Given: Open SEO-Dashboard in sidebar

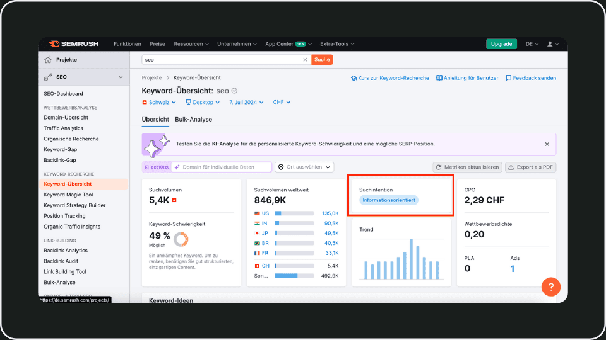Looking at the screenshot, I should coord(63,94).
